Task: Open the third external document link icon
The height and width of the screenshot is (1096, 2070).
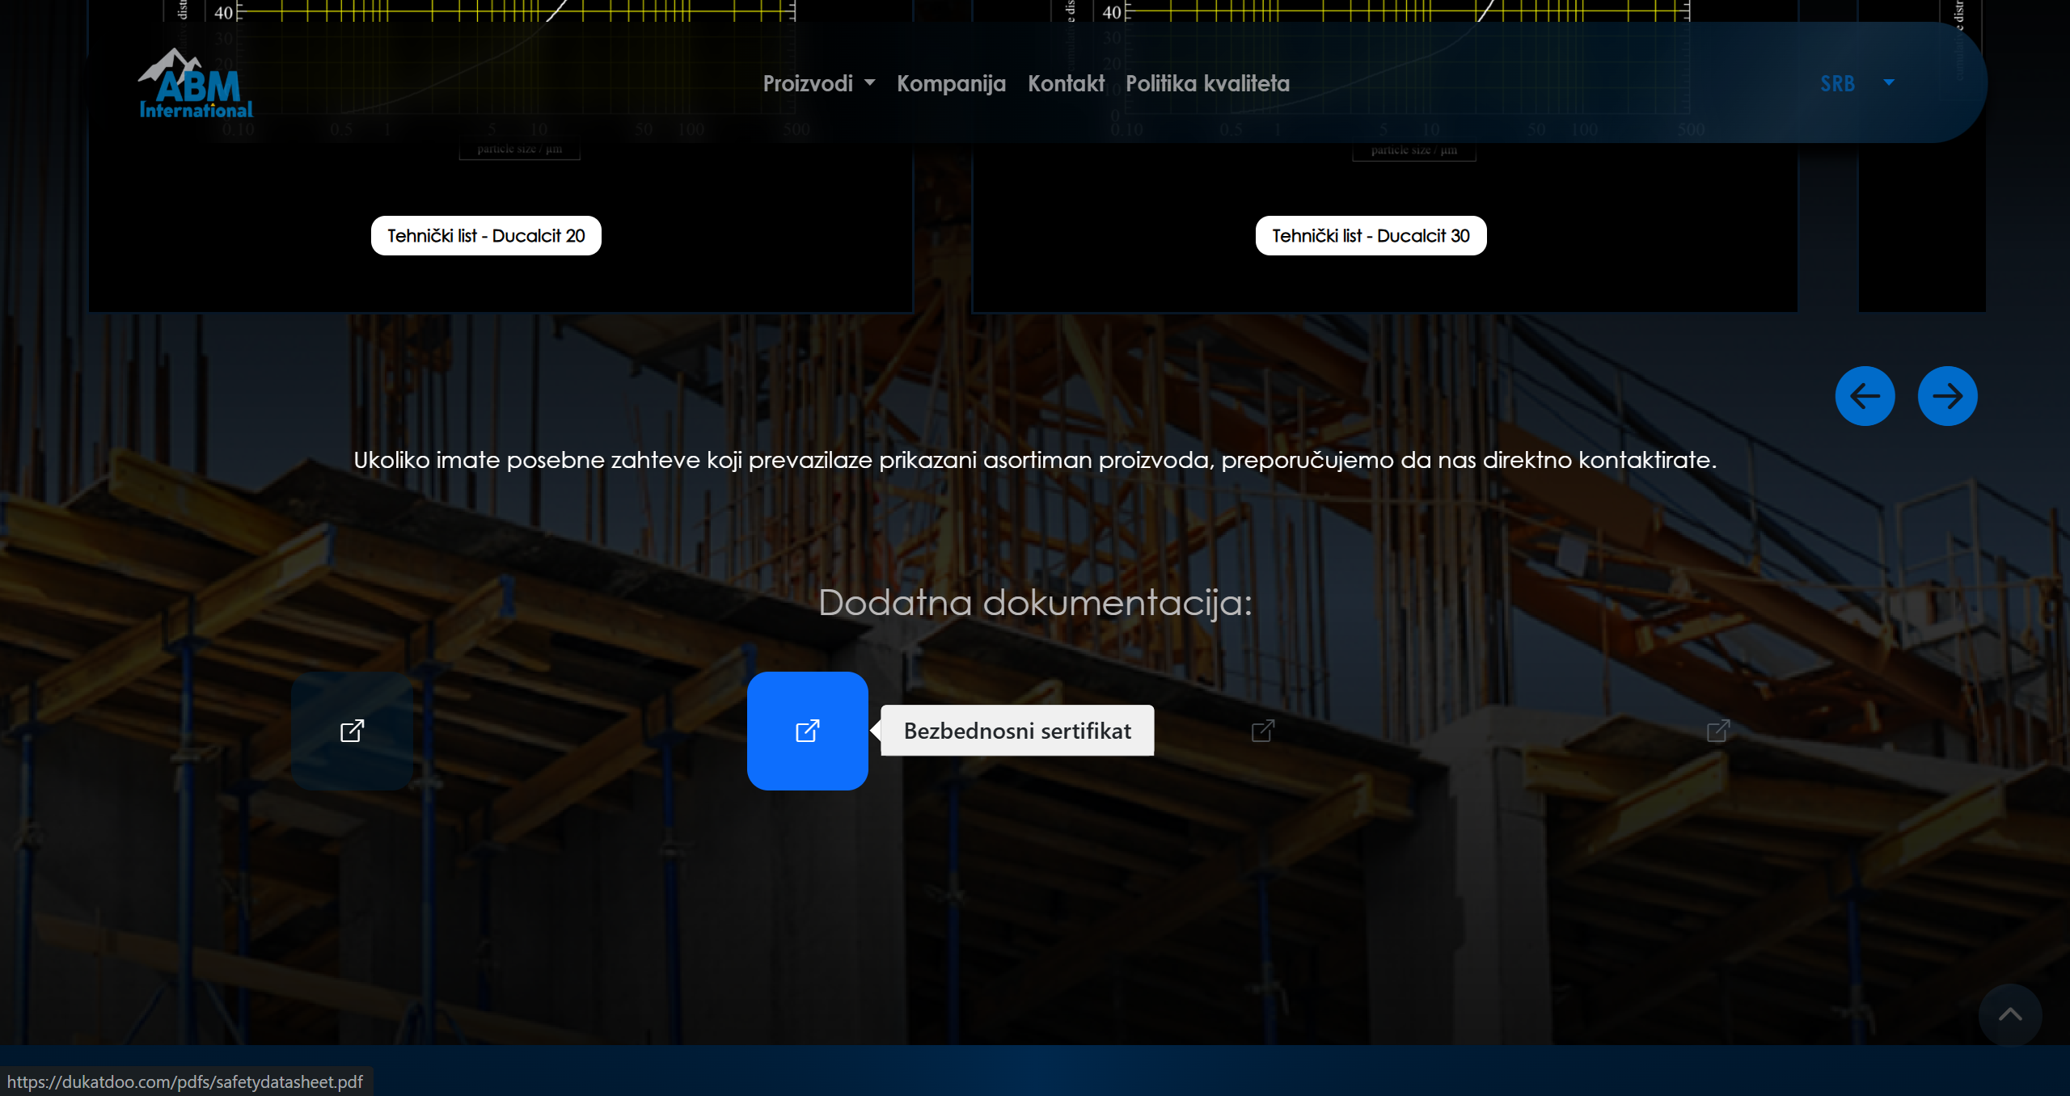Action: 1263,731
